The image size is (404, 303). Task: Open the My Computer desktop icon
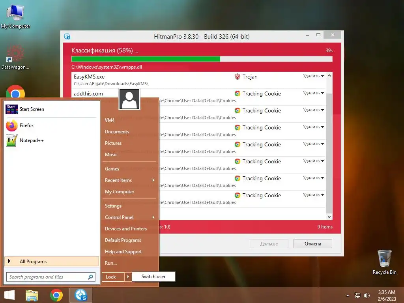15,15
